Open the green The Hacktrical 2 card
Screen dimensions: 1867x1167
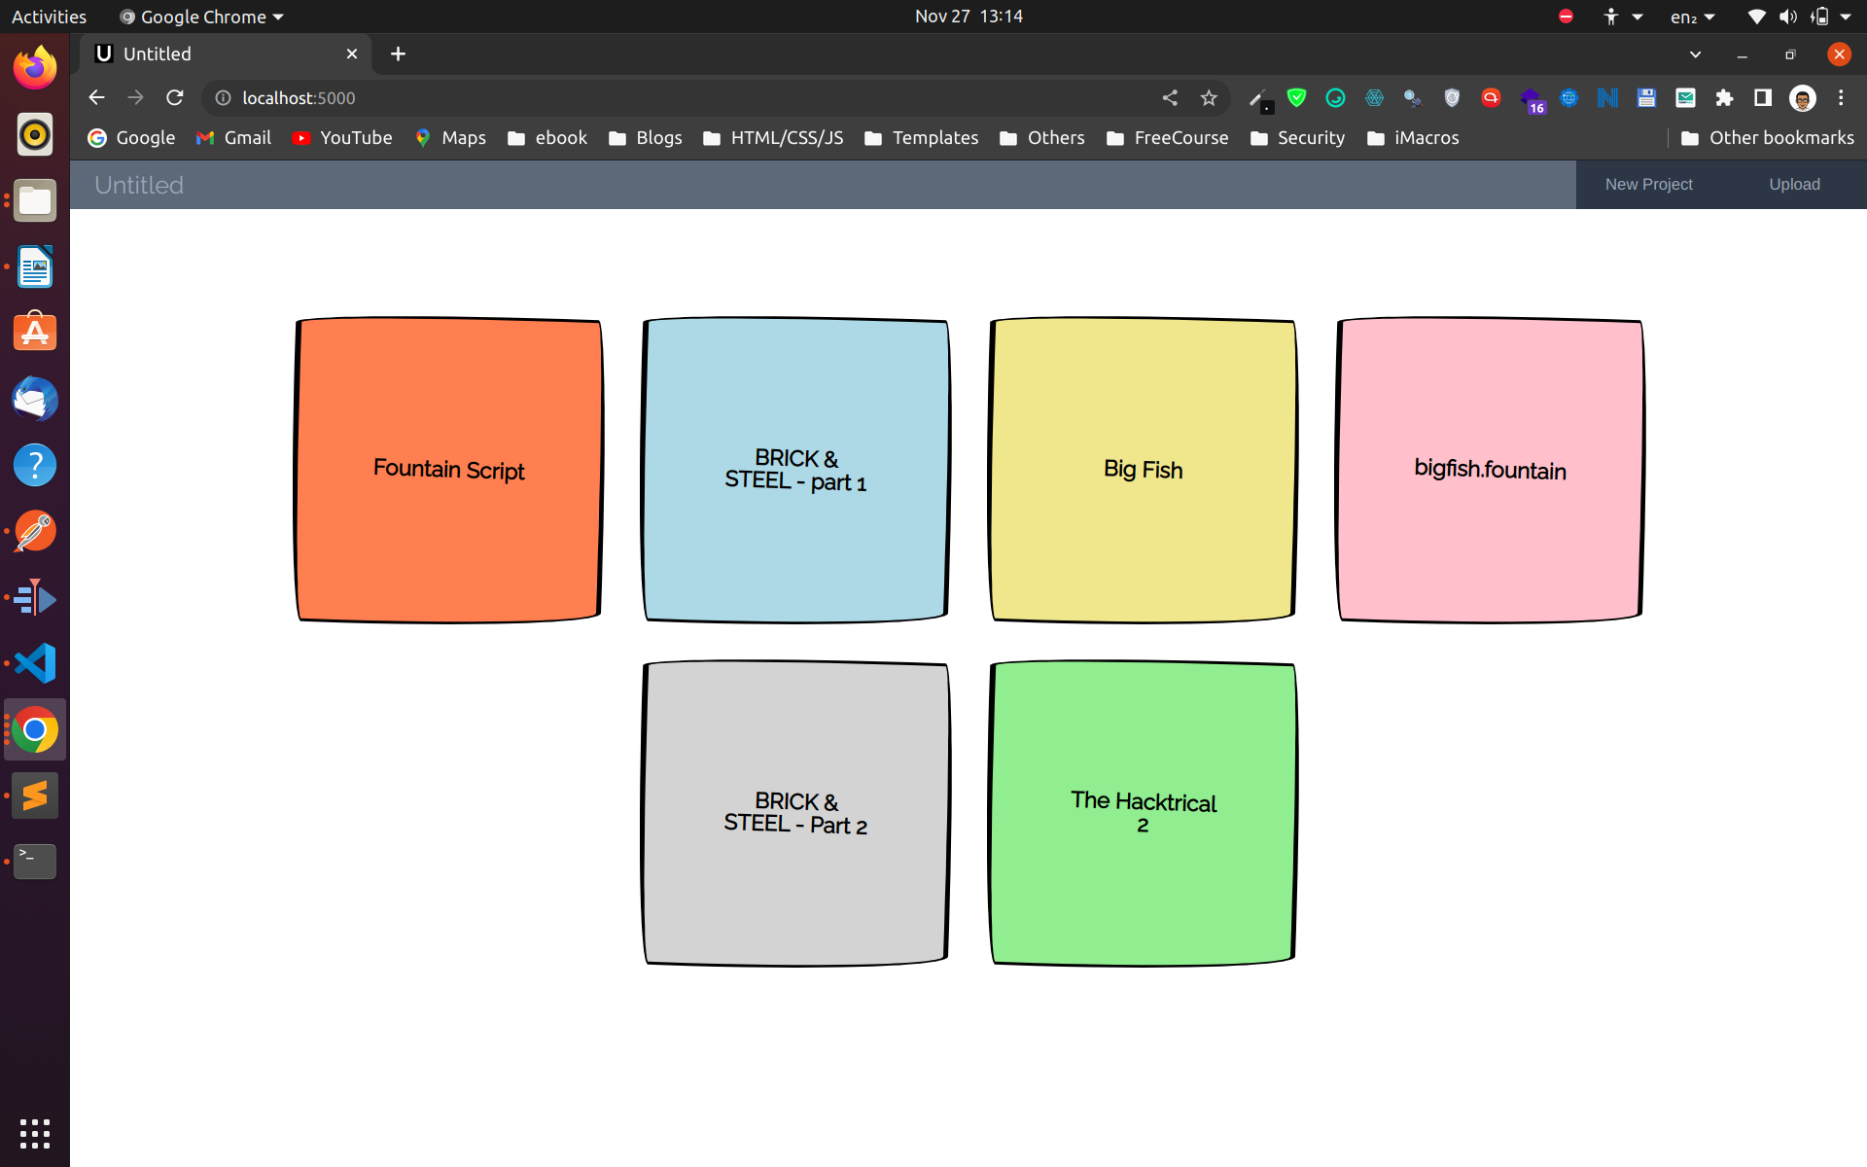point(1143,813)
